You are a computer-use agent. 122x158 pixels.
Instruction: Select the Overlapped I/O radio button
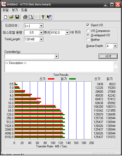point(88,35)
